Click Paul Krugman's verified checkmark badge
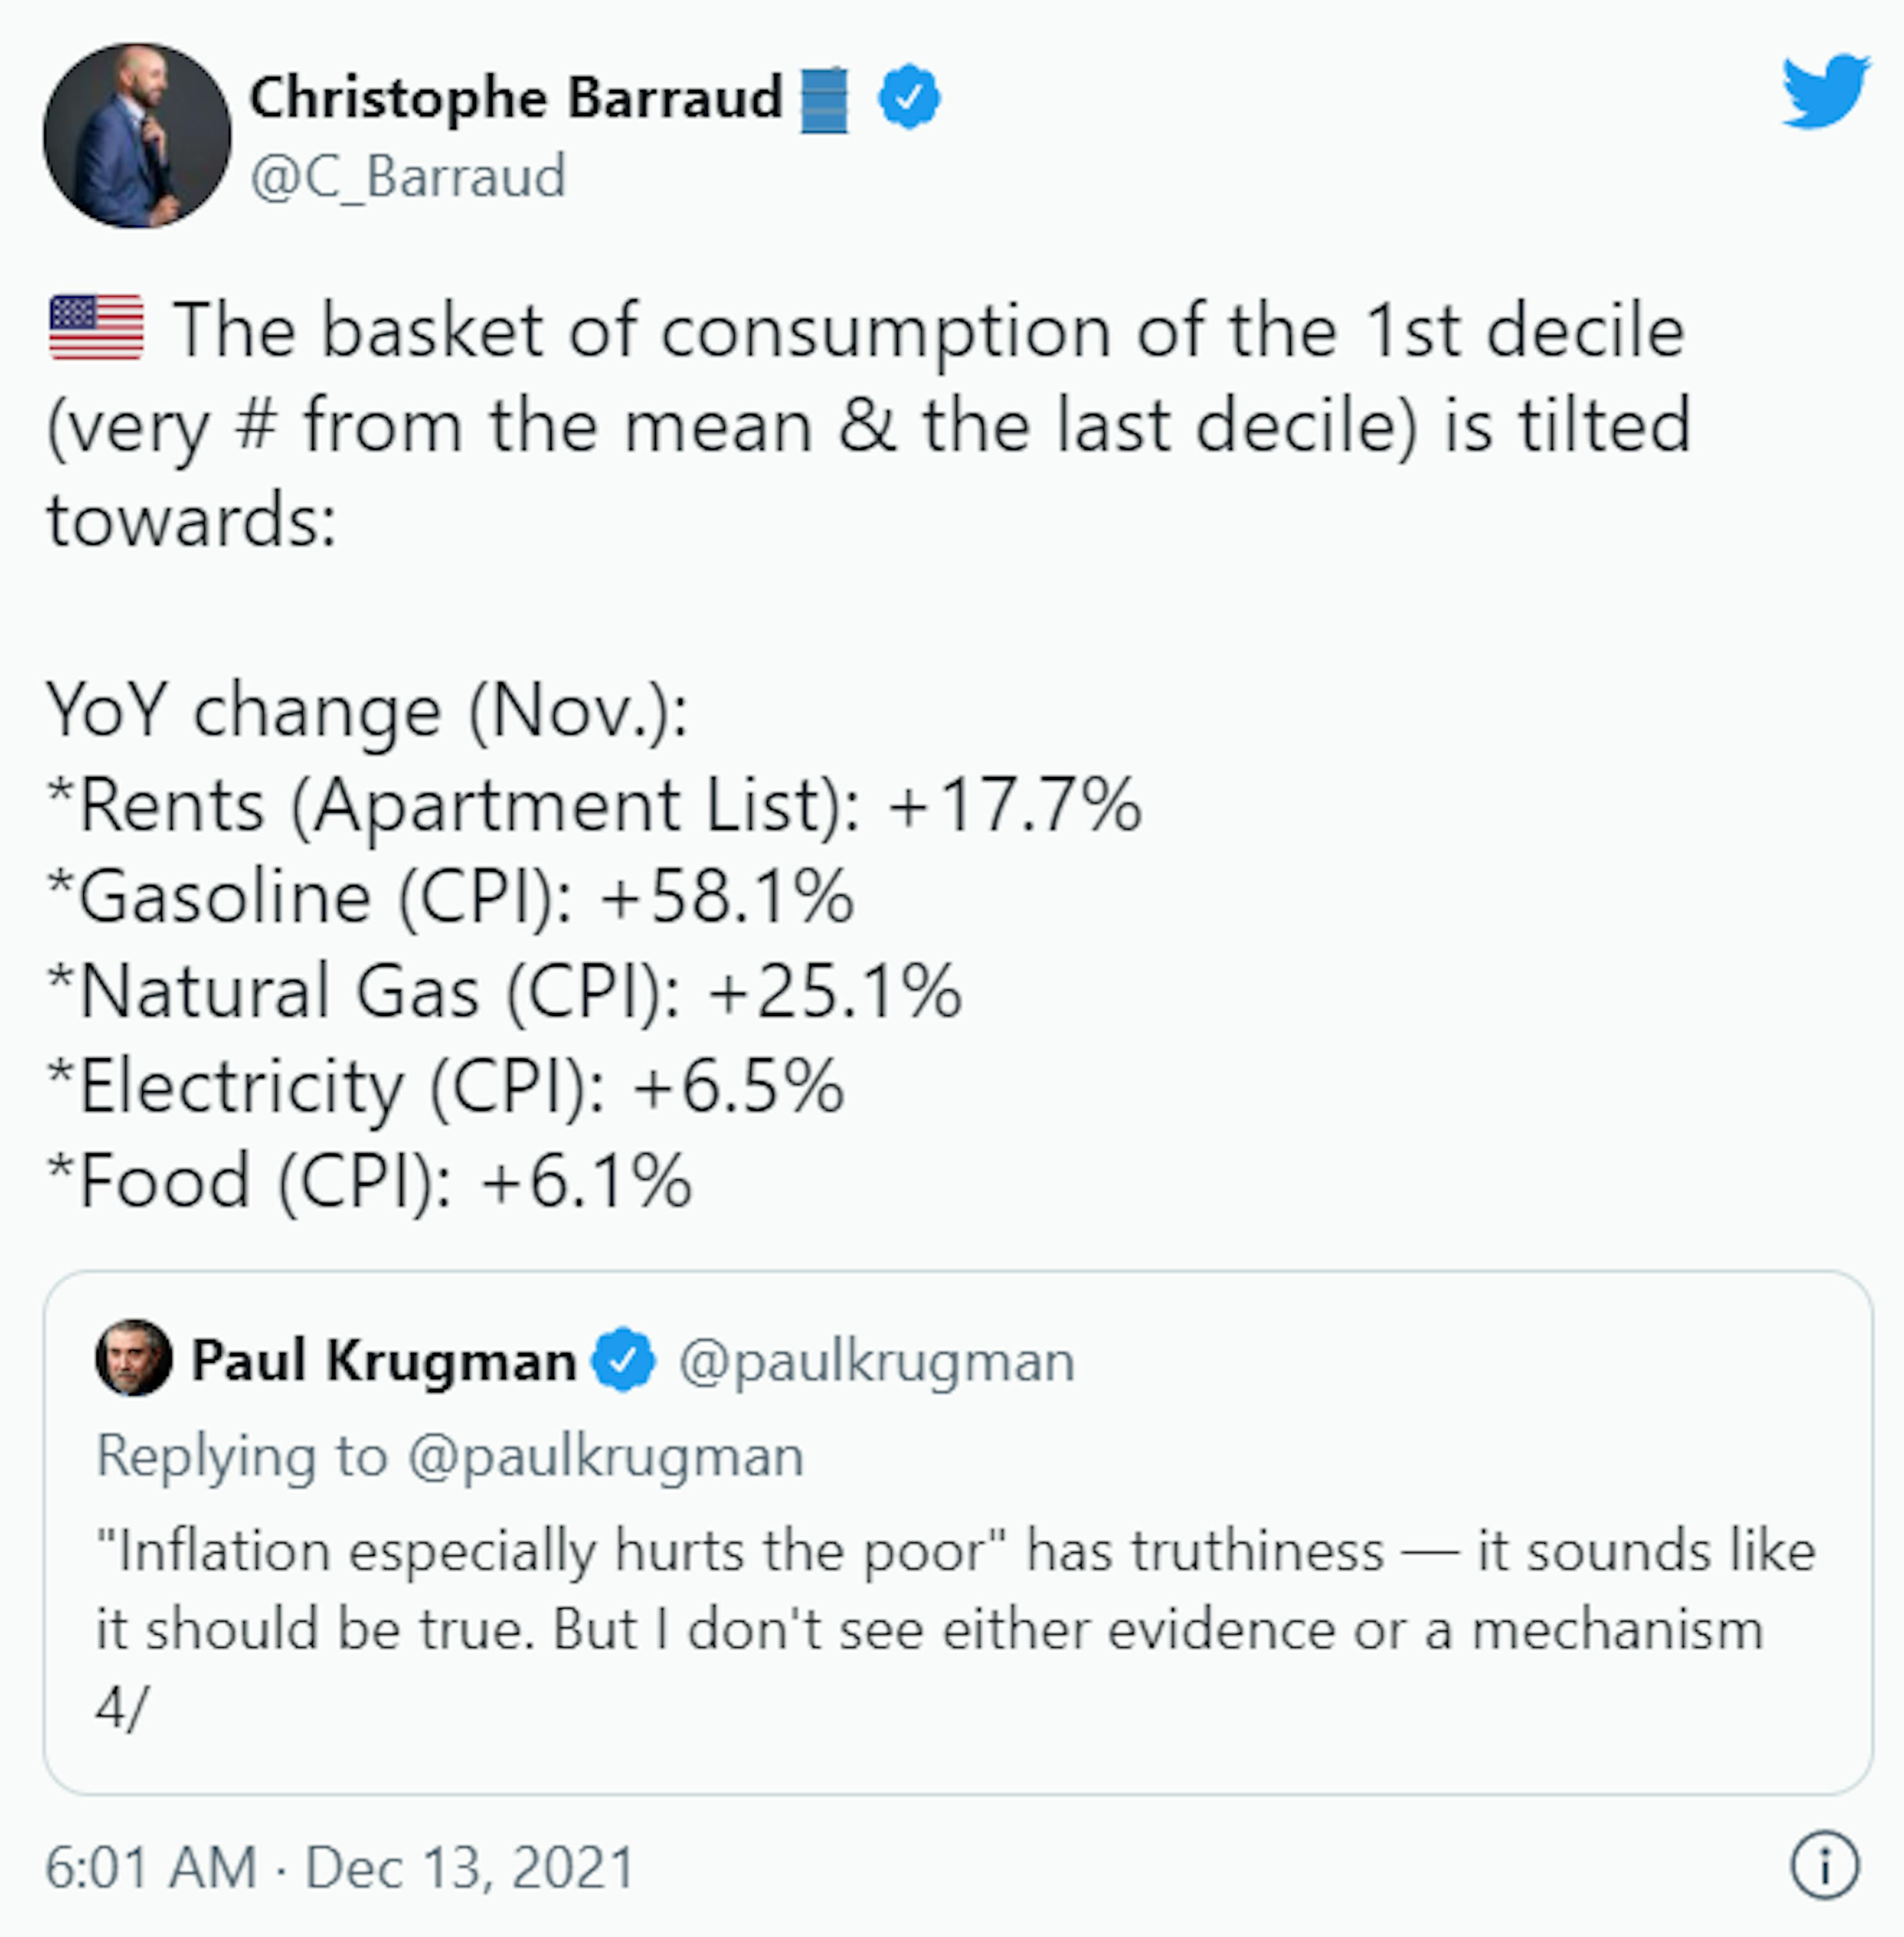Image resolution: width=1904 pixels, height=1937 pixels. 623,1360
